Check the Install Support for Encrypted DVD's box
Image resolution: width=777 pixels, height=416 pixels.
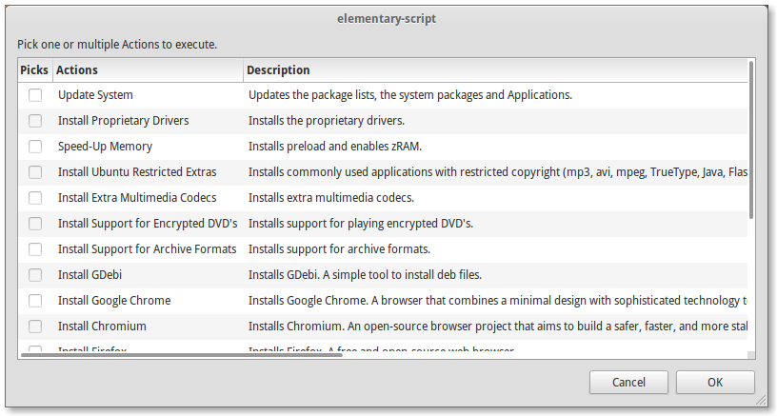point(35,224)
